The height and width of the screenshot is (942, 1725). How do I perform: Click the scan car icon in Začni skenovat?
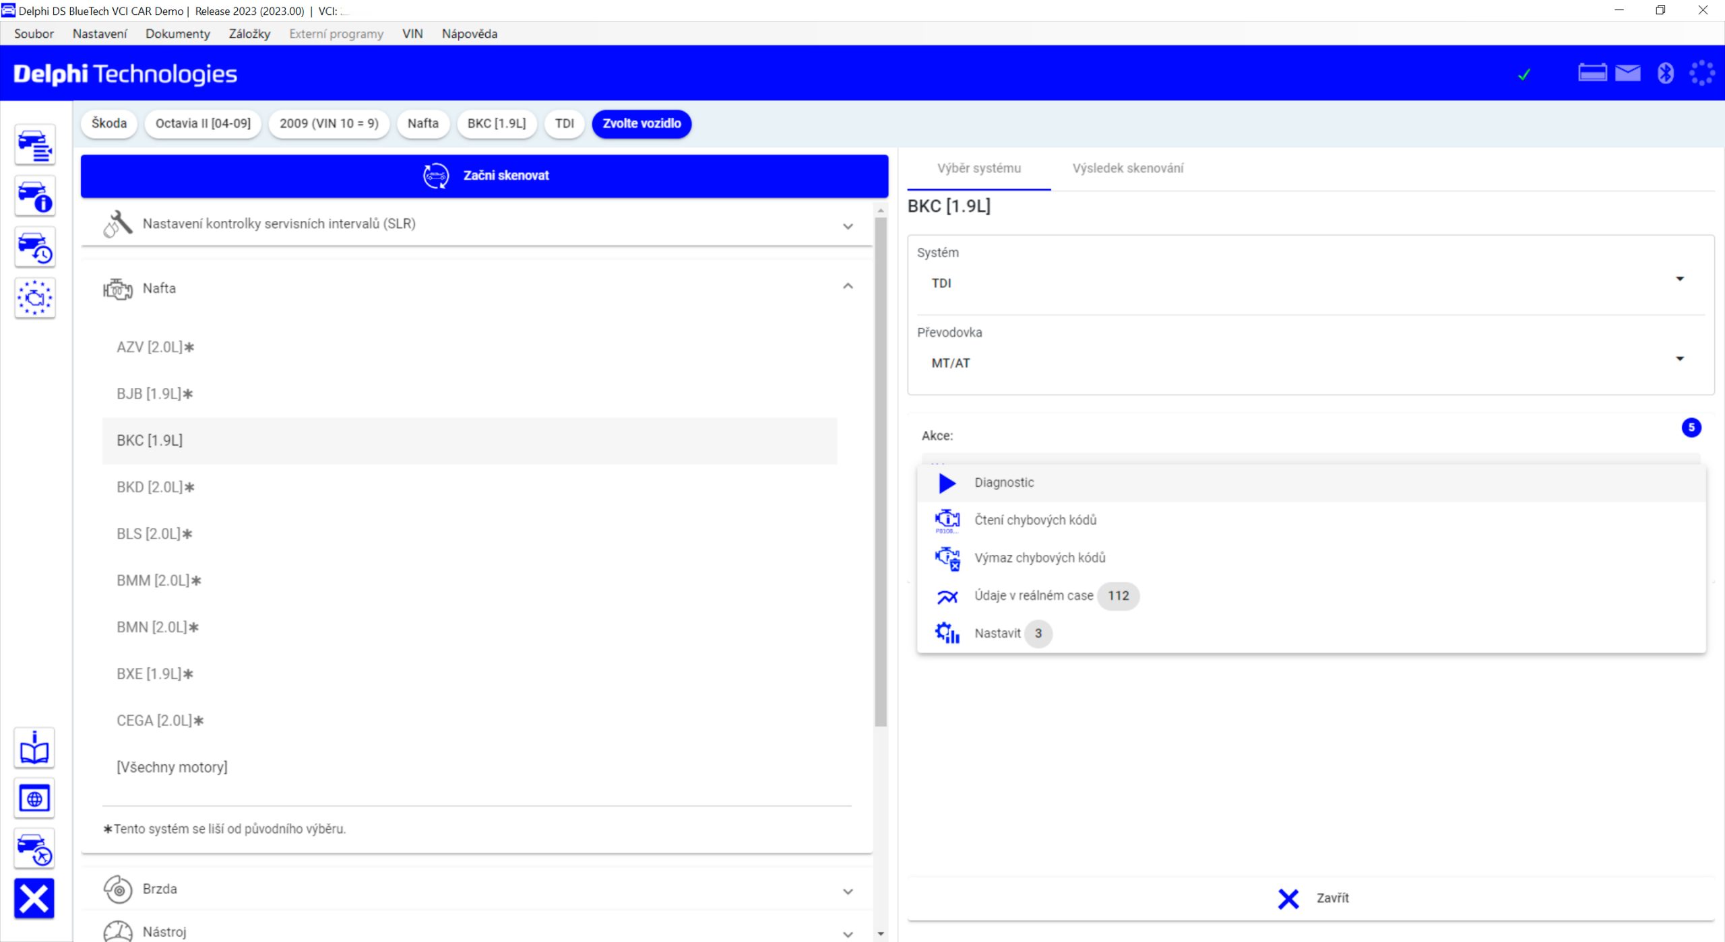point(436,176)
